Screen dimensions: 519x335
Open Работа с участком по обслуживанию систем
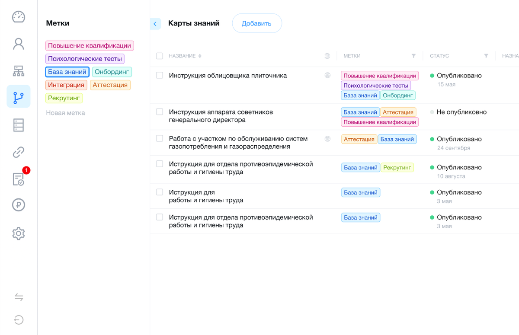(238, 143)
